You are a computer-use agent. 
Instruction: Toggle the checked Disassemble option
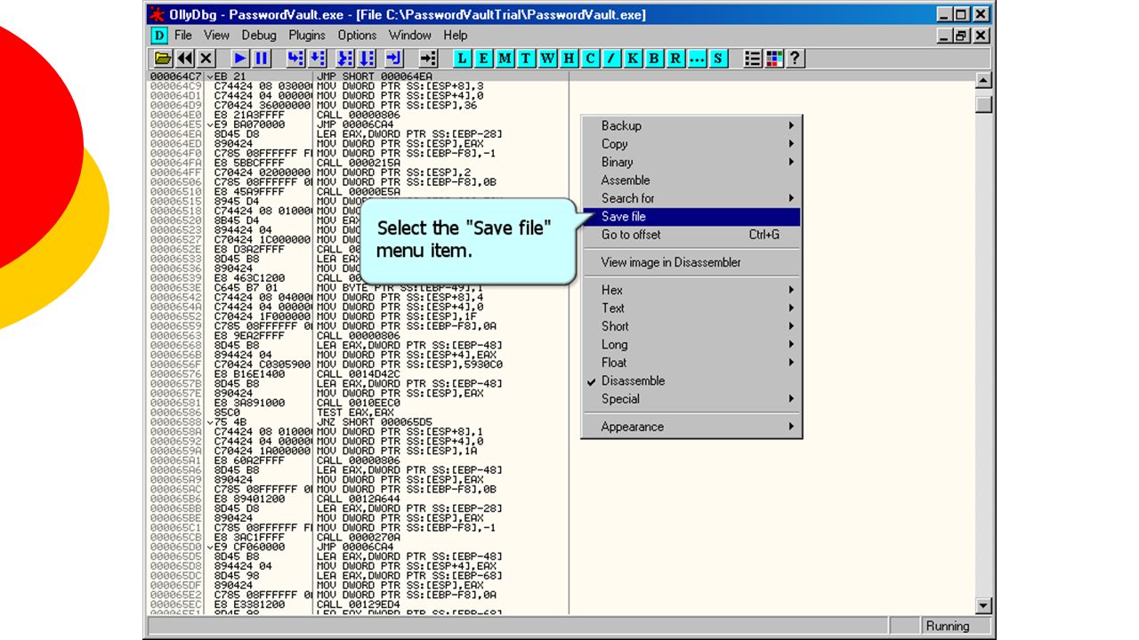click(691, 380)
